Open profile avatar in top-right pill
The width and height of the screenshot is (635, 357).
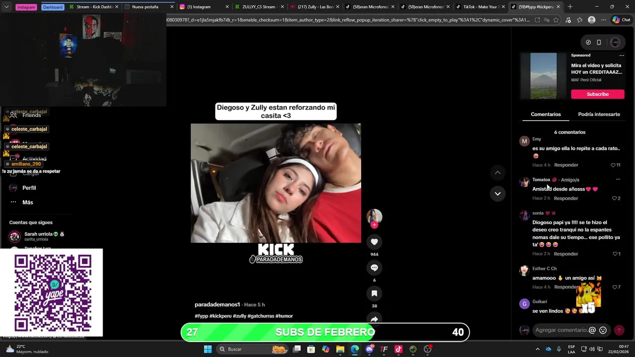pyautogui.click(x=615, y=43)
